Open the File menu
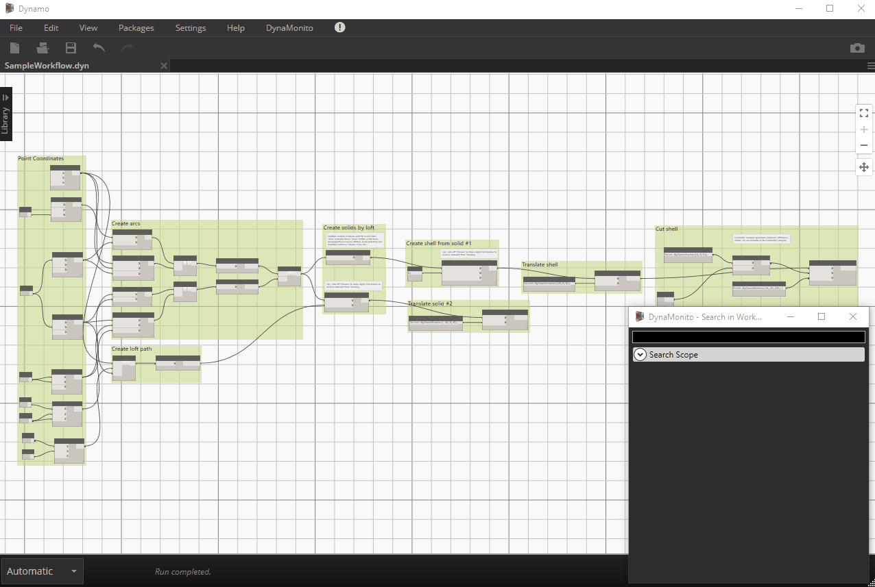 point(16,28)
